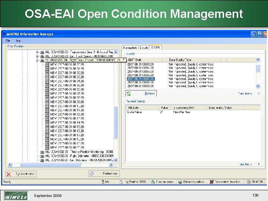268x201 pixels.
Task: Click the Throttle Position Monitoring node icon
Action: point(42,152)
